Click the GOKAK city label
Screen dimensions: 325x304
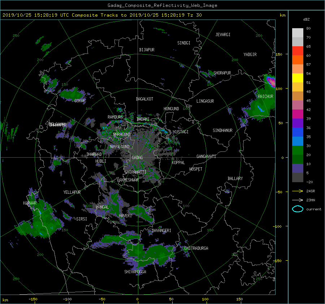pos(80,100)
